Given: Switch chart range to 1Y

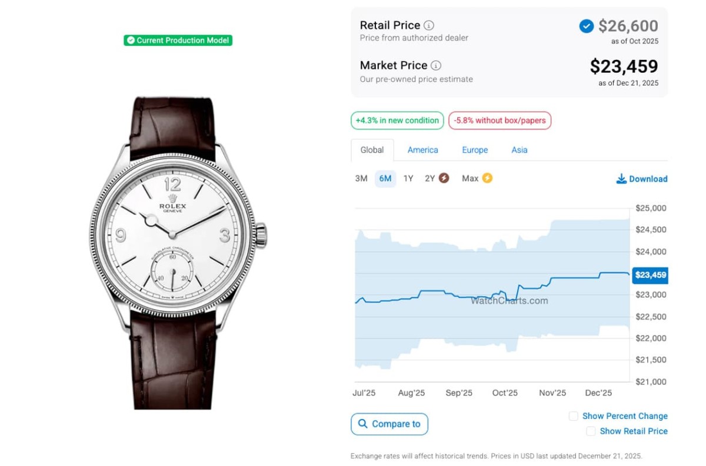Looking at the screenshot, I should pyautogui.click(x=408, y=178).
